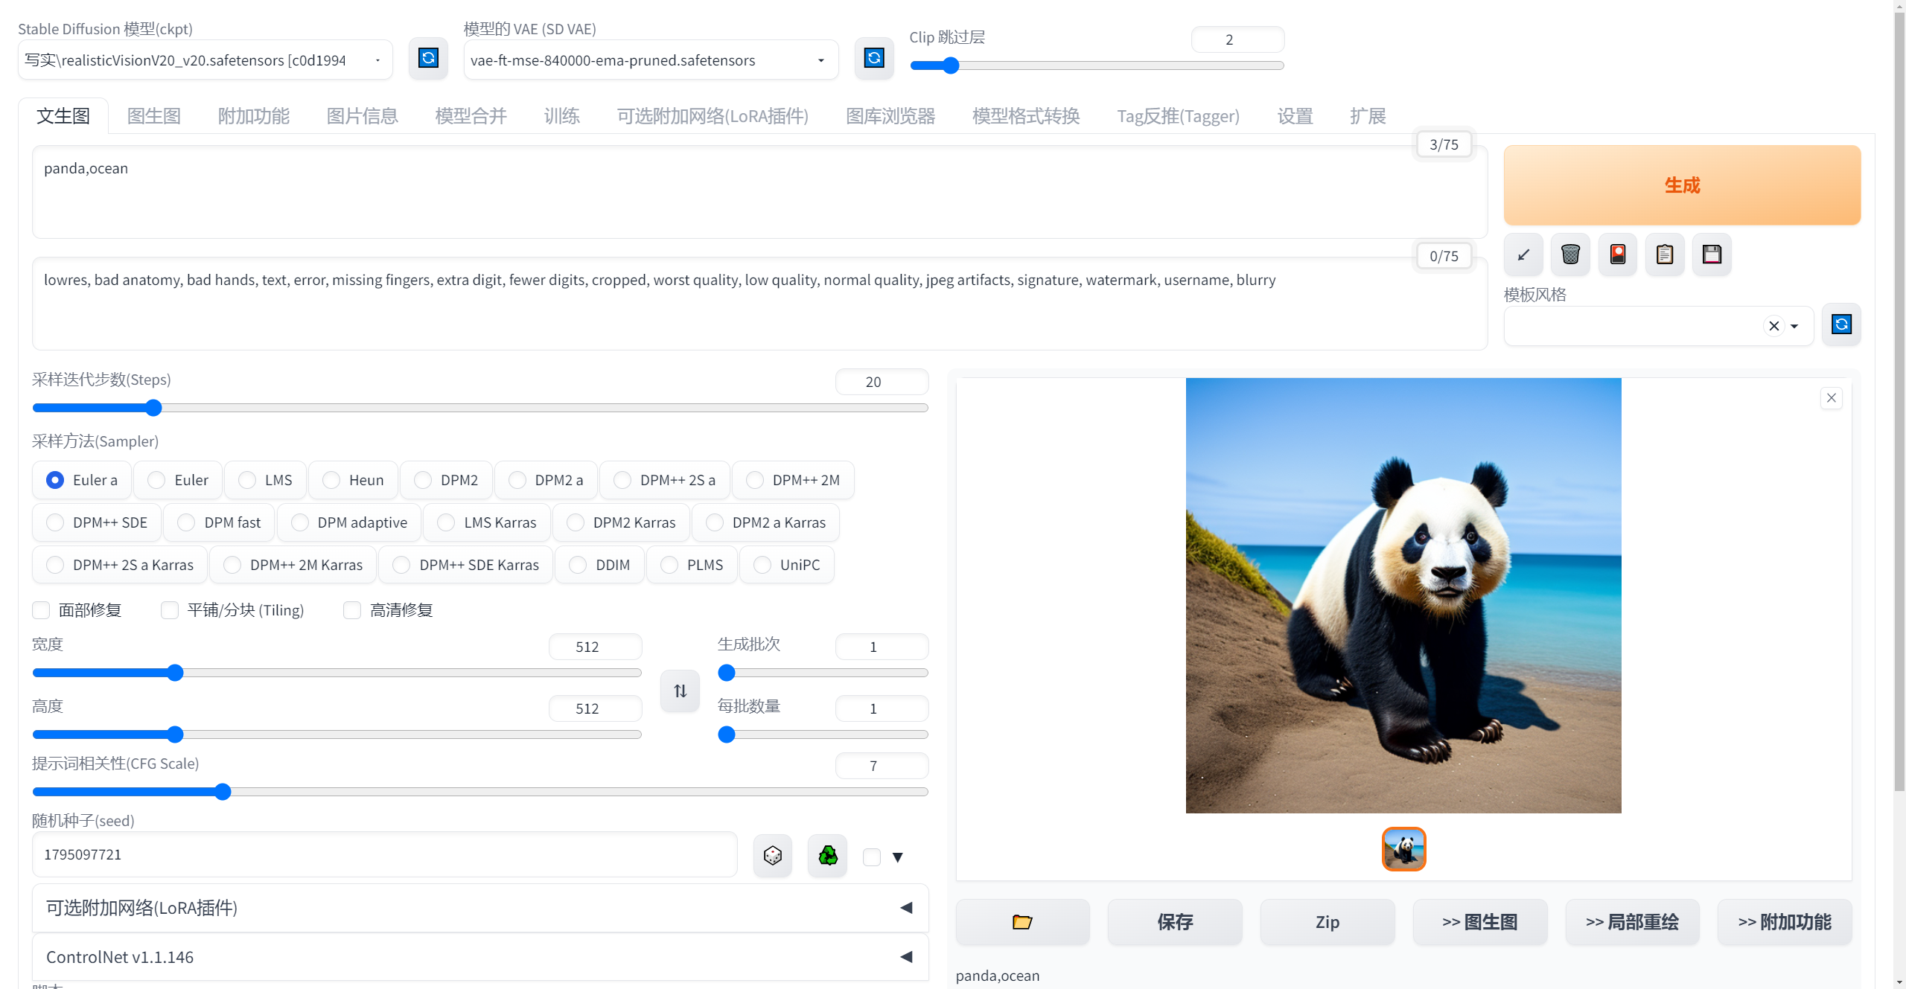Click the dice random seed icon
Screen dimensions: 1906x989
[773, 856]
